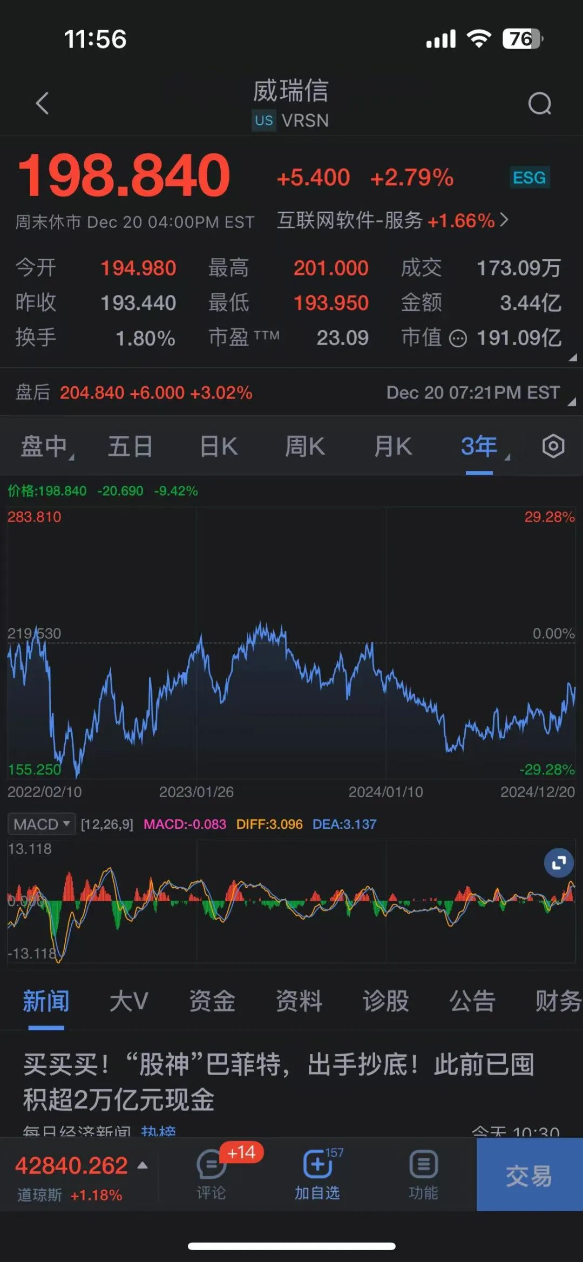Tap the cellular signal bars
The width and height of the screenshot is (583, 1262).
[441, 39]
